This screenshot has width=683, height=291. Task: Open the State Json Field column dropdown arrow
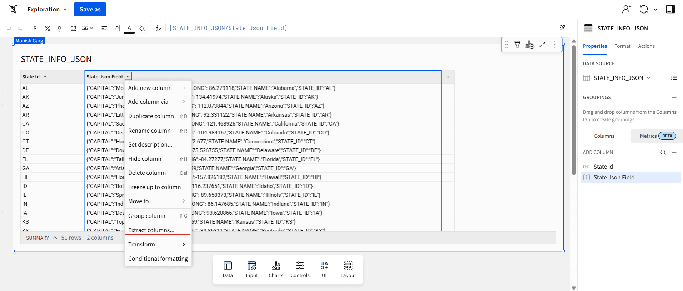pyautogui.click(x=128, y=76)
